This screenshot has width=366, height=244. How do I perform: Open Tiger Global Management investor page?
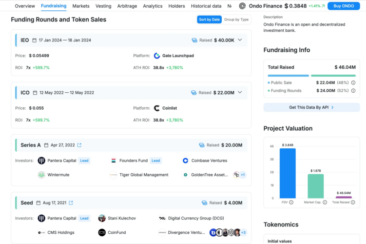click(144, 175)
